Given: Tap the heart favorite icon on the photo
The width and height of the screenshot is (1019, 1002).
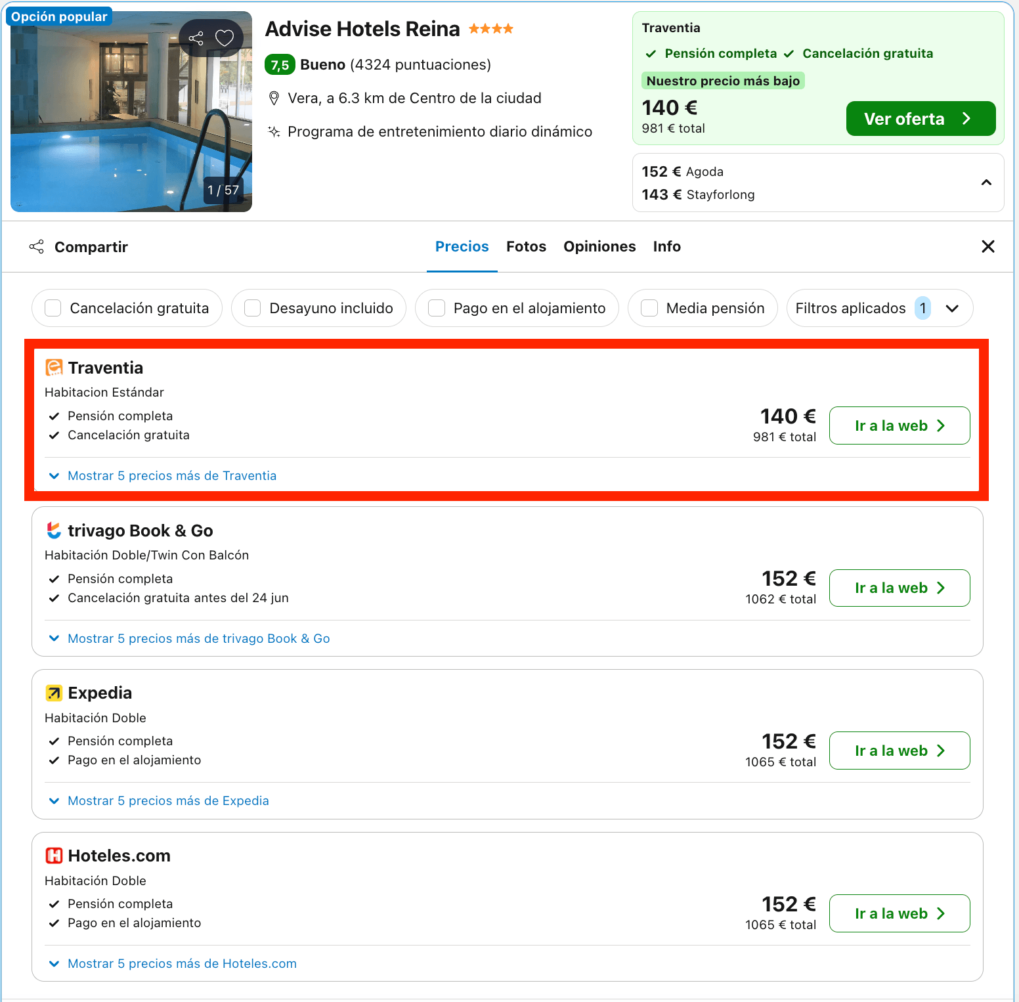Looking at the screenshot, I should (x=225, y=38).
